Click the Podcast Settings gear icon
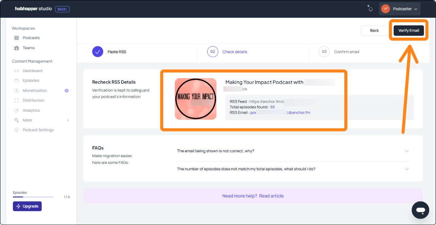436x225 pixels. click(17, 130)
